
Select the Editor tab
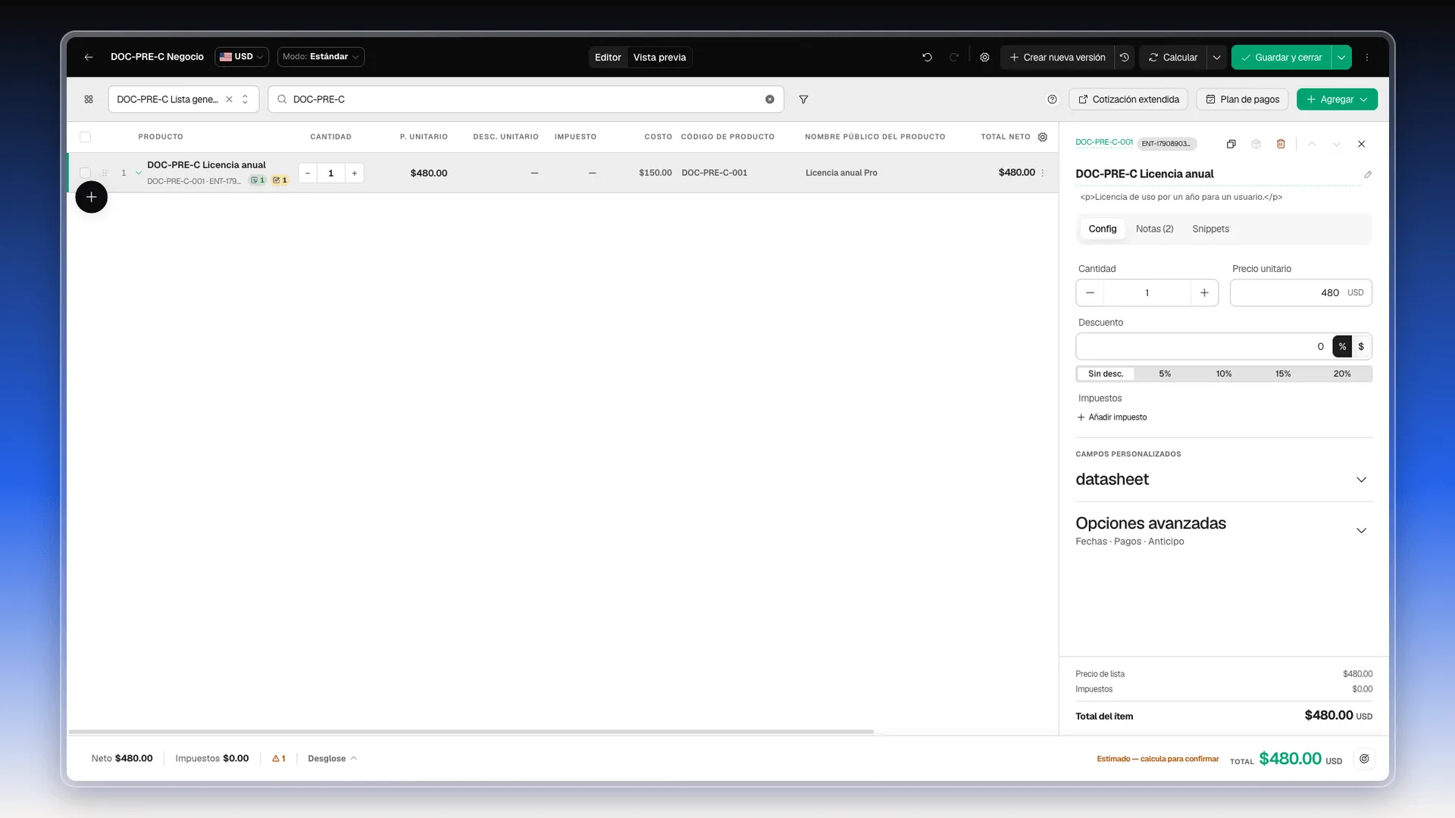pyautogui.click(x=608, y=57)
